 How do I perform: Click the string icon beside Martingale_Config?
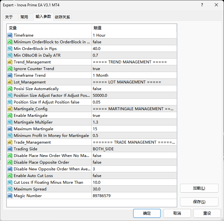pyautogui.click(x=10, y=109)
